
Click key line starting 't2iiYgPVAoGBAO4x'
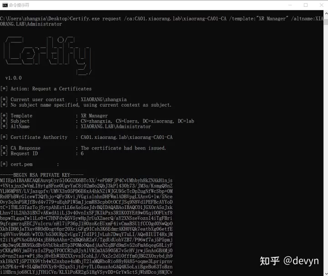click(x=86, y=240)
